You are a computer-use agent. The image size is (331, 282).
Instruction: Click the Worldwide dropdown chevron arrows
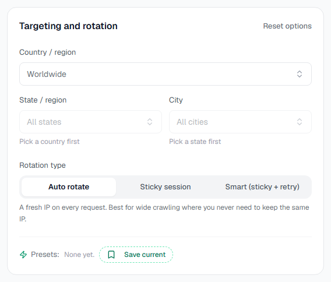coord(300,74)
